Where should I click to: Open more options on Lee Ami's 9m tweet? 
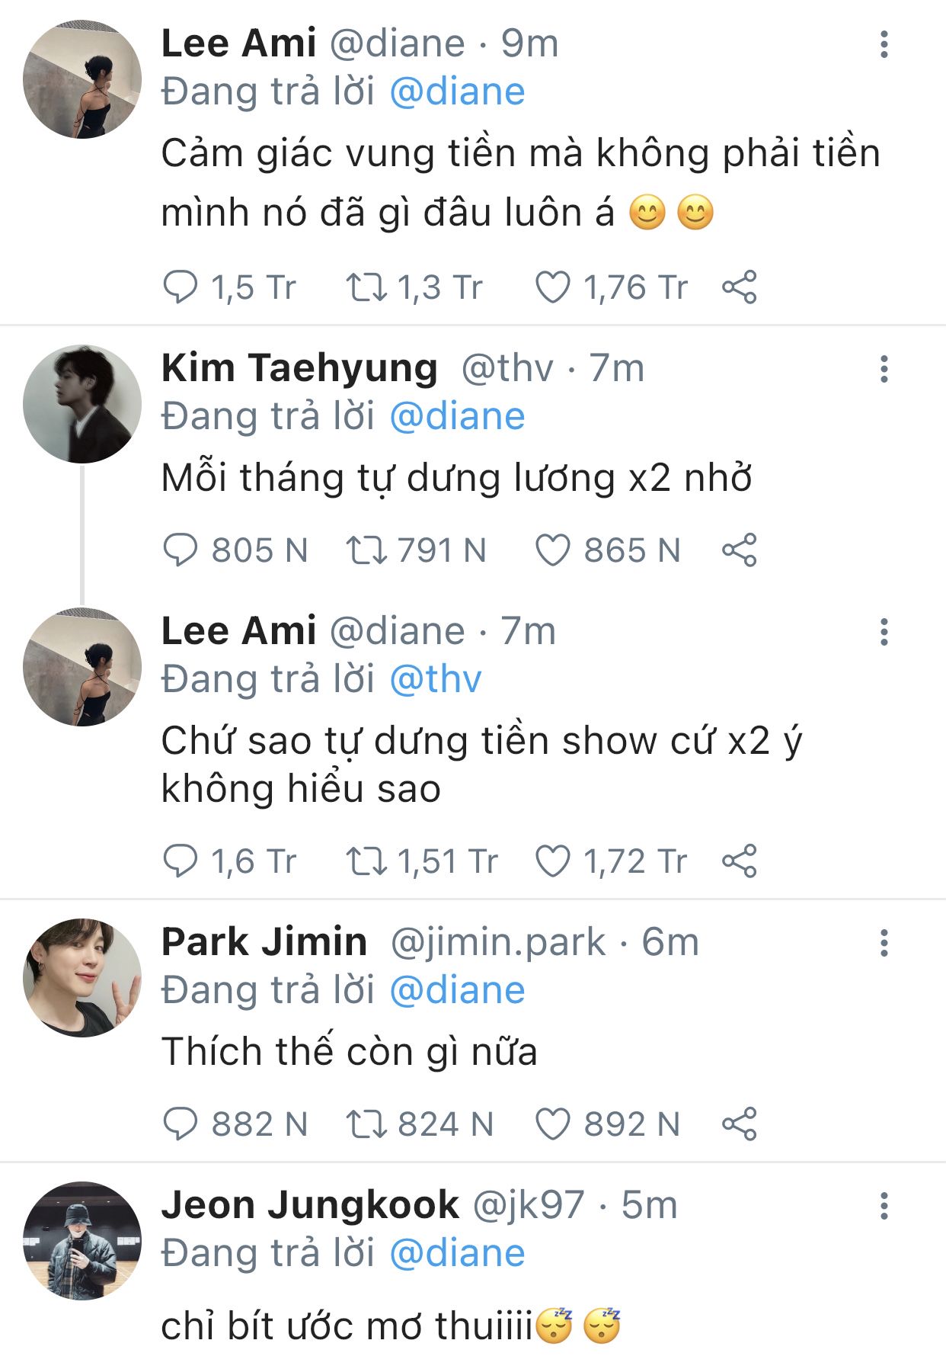884,45
